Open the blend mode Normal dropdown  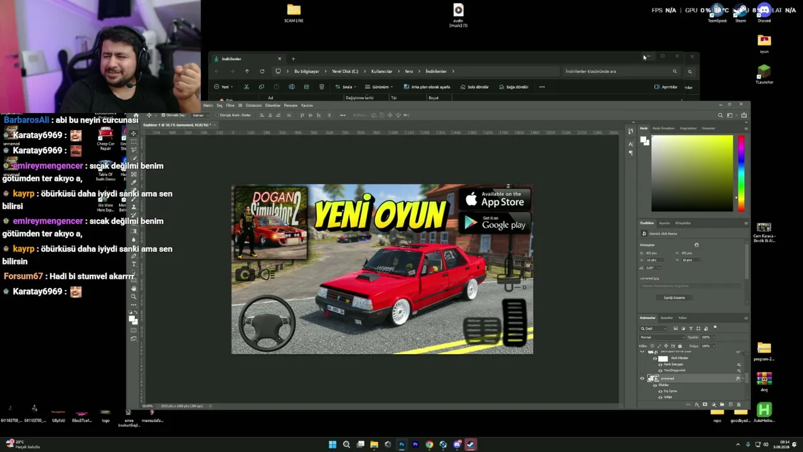click(662, 337)
